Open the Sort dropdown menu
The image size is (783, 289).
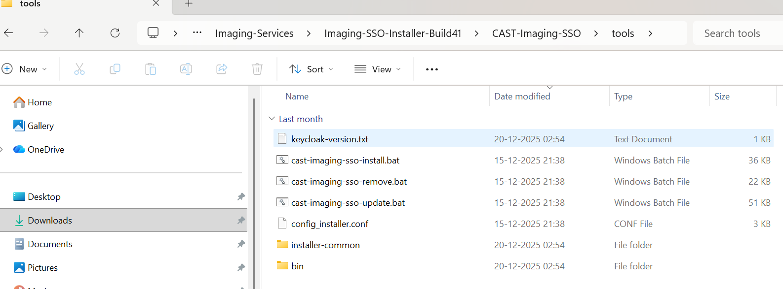click(311, 69)
